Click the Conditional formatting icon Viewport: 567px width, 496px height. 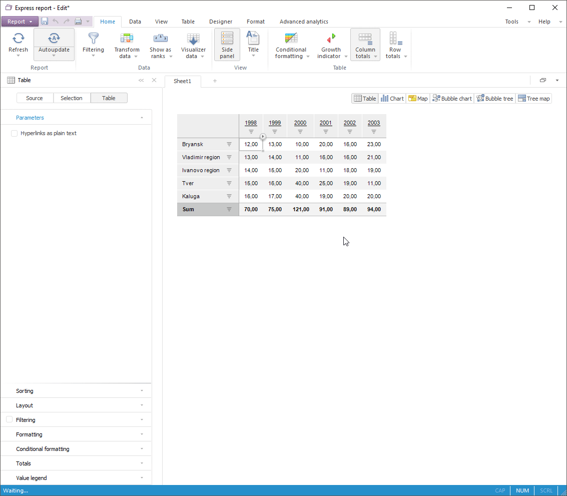click(291, 39)
